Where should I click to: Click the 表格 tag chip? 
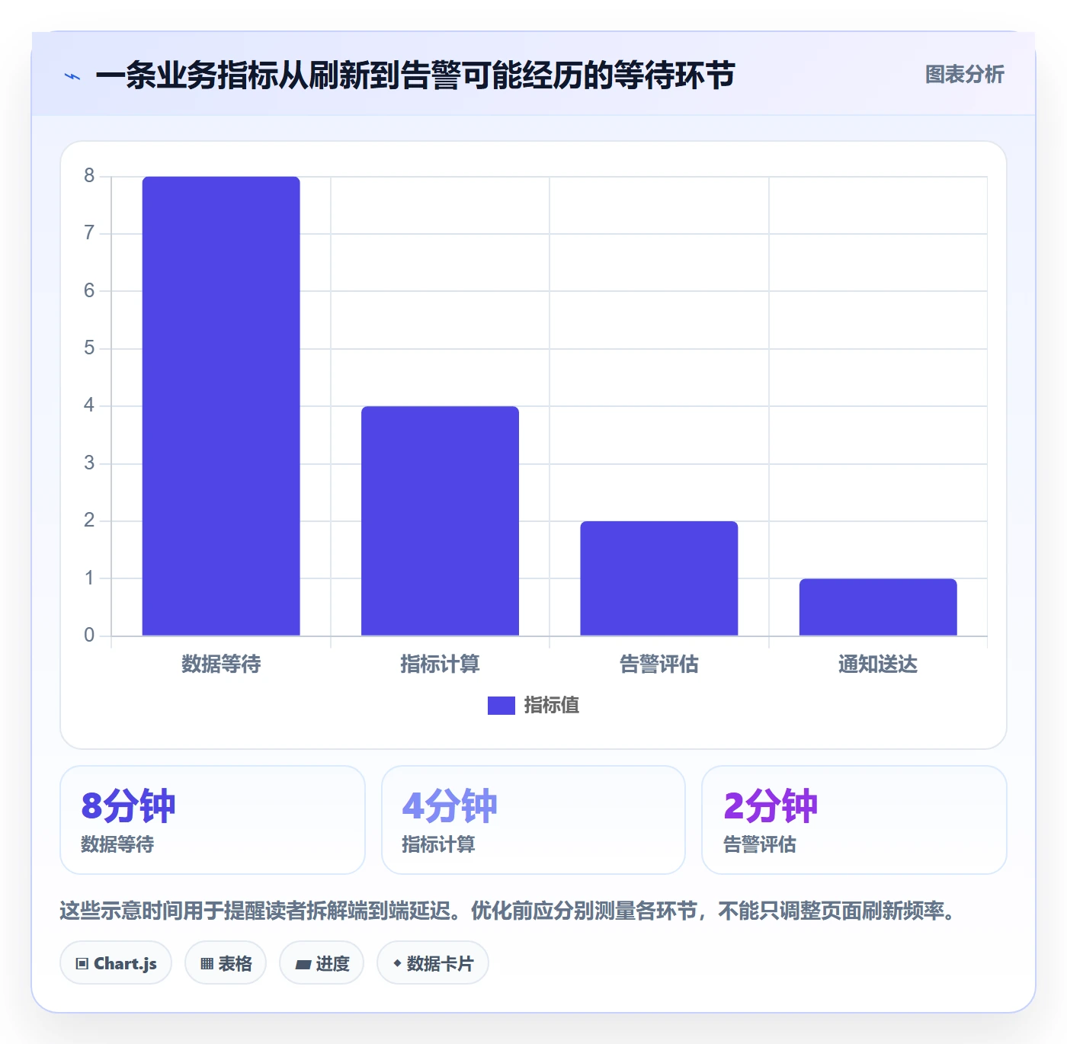[226, 963]
